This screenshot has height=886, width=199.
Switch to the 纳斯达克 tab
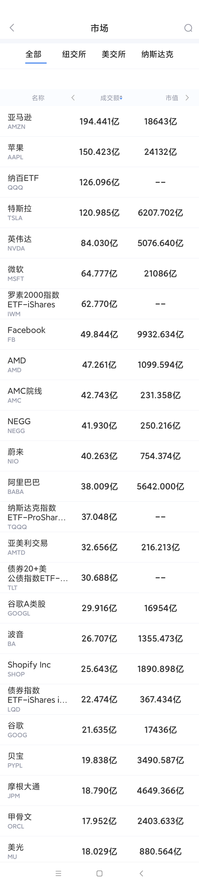click(157, 54)
